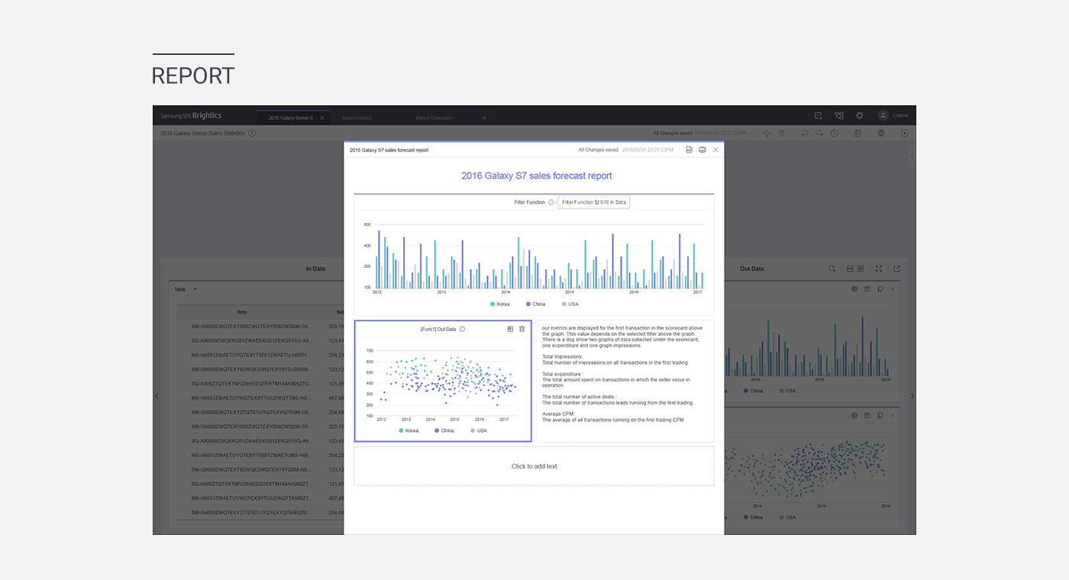1069x580 pixels.
Task: Toggle China legend in Filter Function bar chart
Action: (535, 304)
